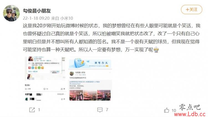Viewport: 208px width, 117px height.
Task: Visit the www.Ldb.cc watermark link
Action: pos(190,114)
